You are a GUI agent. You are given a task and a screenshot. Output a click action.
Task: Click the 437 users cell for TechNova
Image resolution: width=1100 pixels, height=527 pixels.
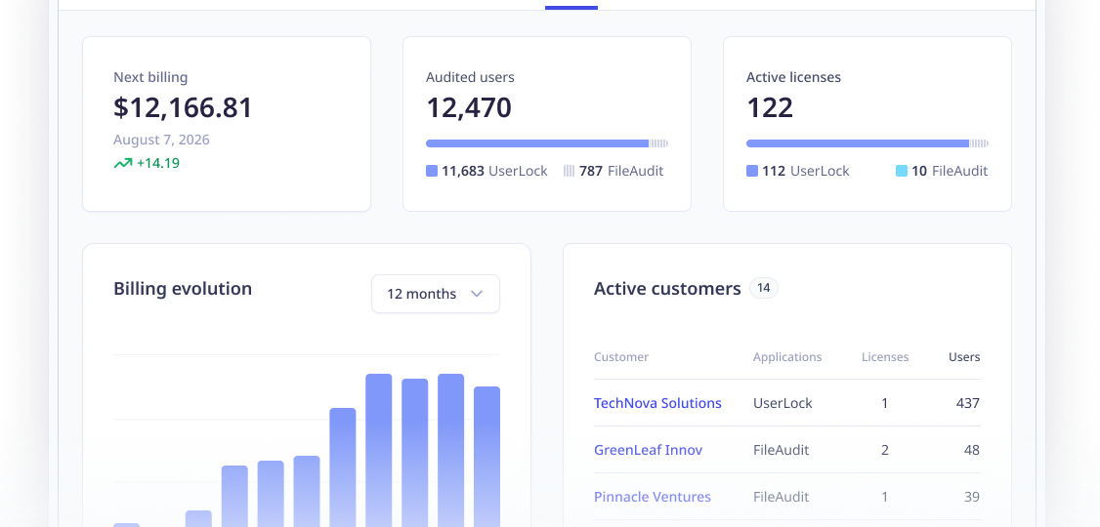click(967, 403)
